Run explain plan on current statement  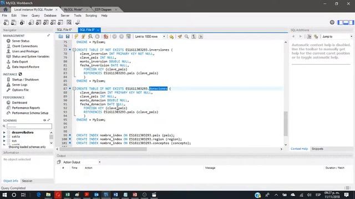click(90, 36)
